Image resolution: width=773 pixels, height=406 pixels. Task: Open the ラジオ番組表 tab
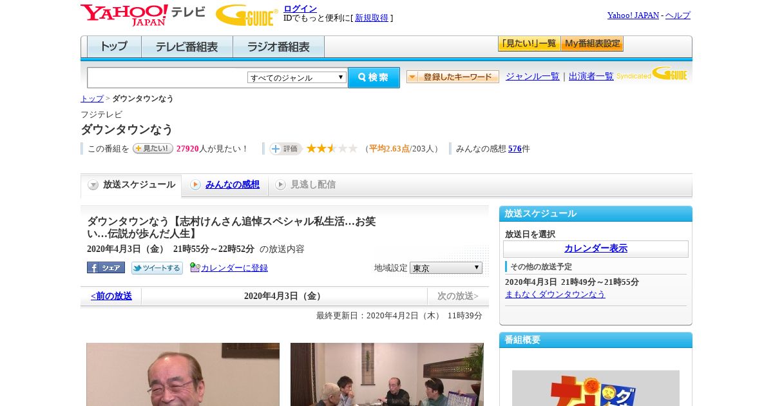[278, 47]
